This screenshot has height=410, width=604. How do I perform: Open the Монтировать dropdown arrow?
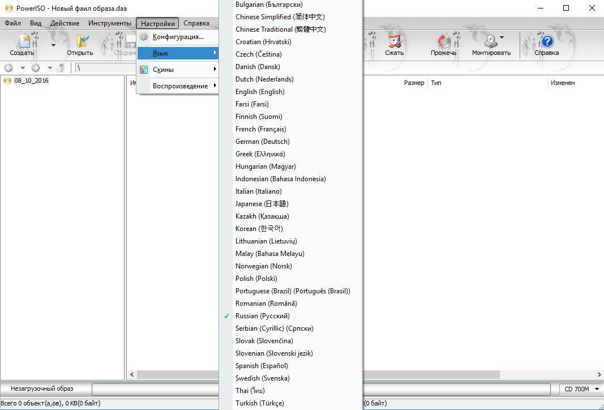click(502, 37)
